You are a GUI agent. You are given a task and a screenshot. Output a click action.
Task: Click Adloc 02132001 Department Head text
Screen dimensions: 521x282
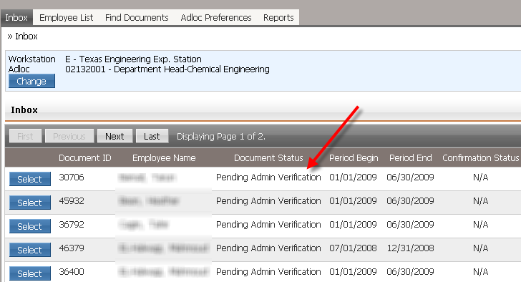167,69
